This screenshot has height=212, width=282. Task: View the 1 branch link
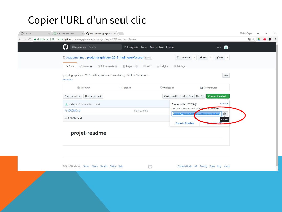click(125, 88)
